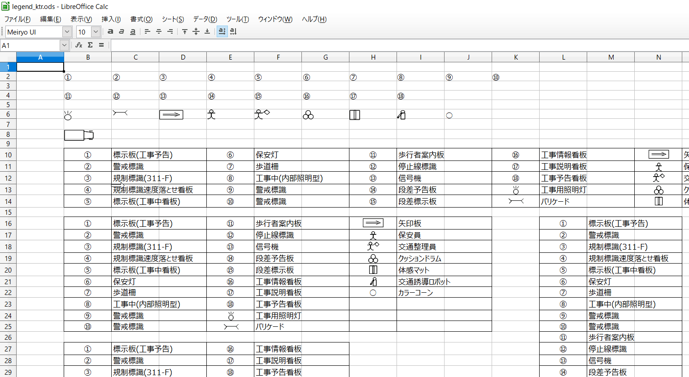Open the データ(D) menu
689x377 pixels.
[x=205, y=19]
